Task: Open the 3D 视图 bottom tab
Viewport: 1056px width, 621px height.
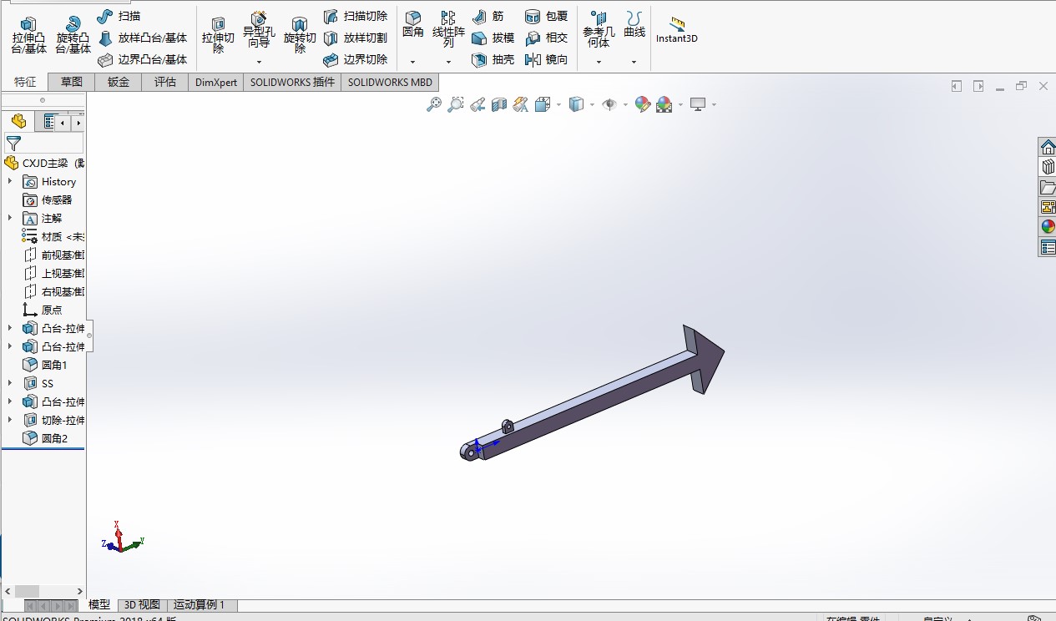Action: pyautogui.click(x=142, y=605)
